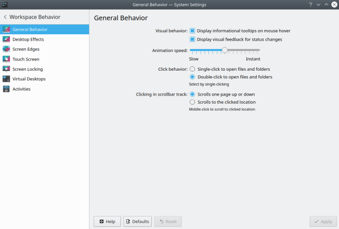Open Desktop Effects via its icon
The width and height of the screenshot is (339, 229).
pos(6,39)
